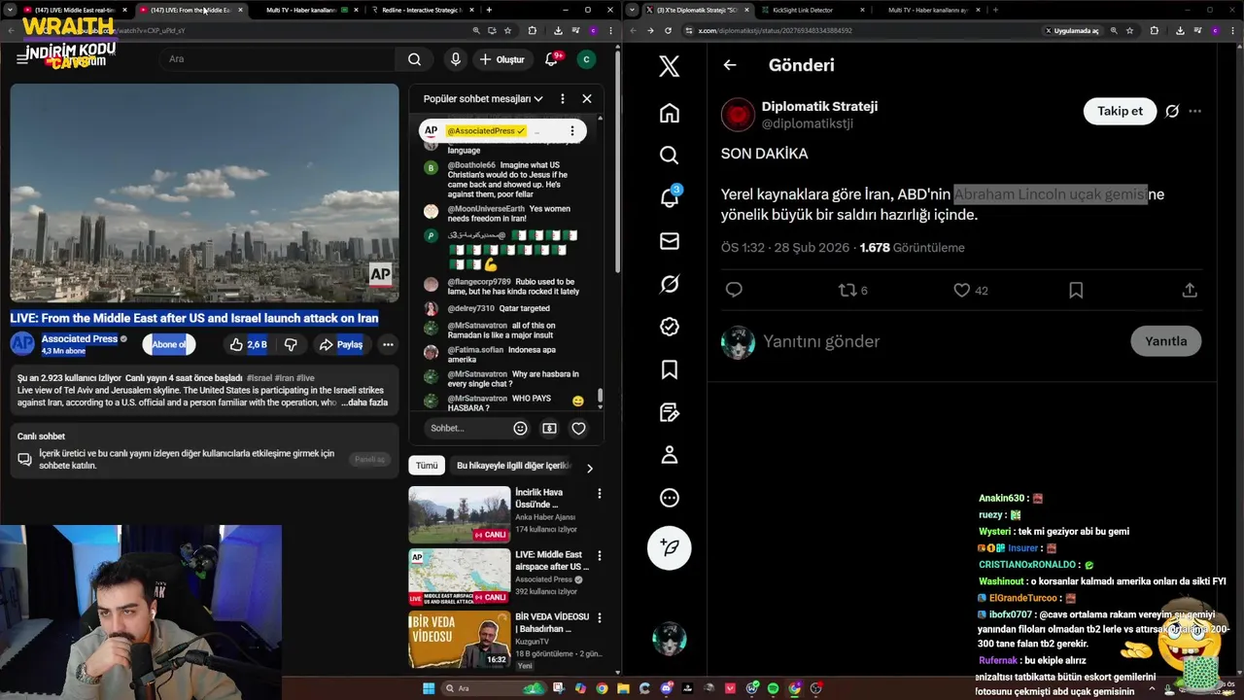Expand Popüler sohbet mesajları dropdown
The width and height of the screenshot is (1244, 700).
tap(483, 98)
